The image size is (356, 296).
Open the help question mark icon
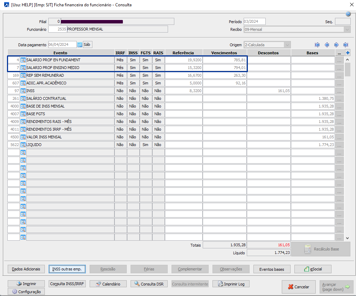point(348,14)
